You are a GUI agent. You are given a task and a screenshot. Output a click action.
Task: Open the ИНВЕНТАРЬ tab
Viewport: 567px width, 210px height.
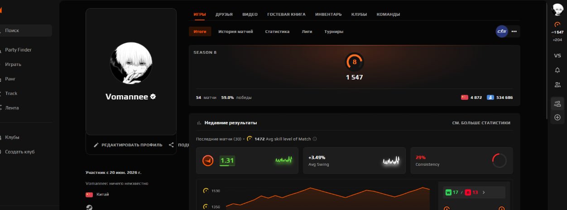pos(328,14)
